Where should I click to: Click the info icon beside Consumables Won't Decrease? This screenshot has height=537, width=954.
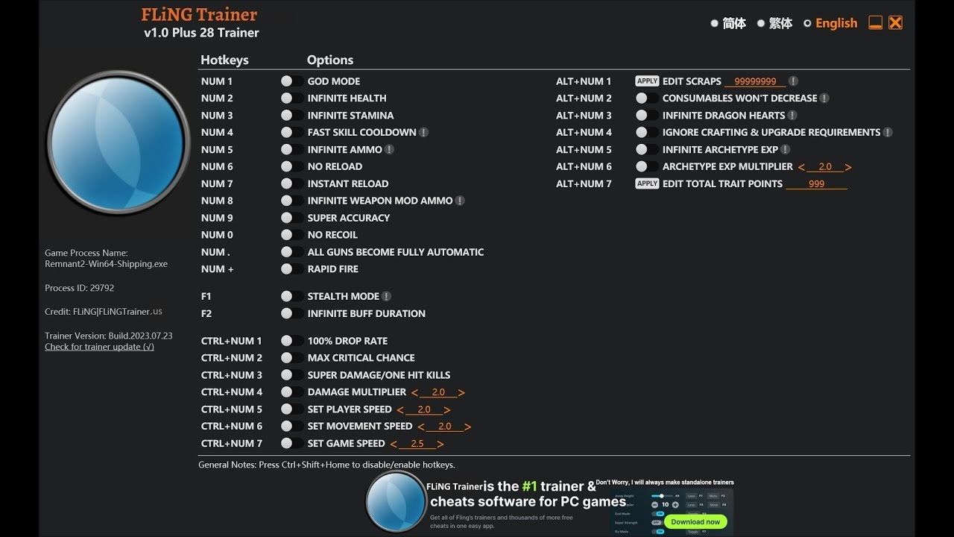(824, 98)
